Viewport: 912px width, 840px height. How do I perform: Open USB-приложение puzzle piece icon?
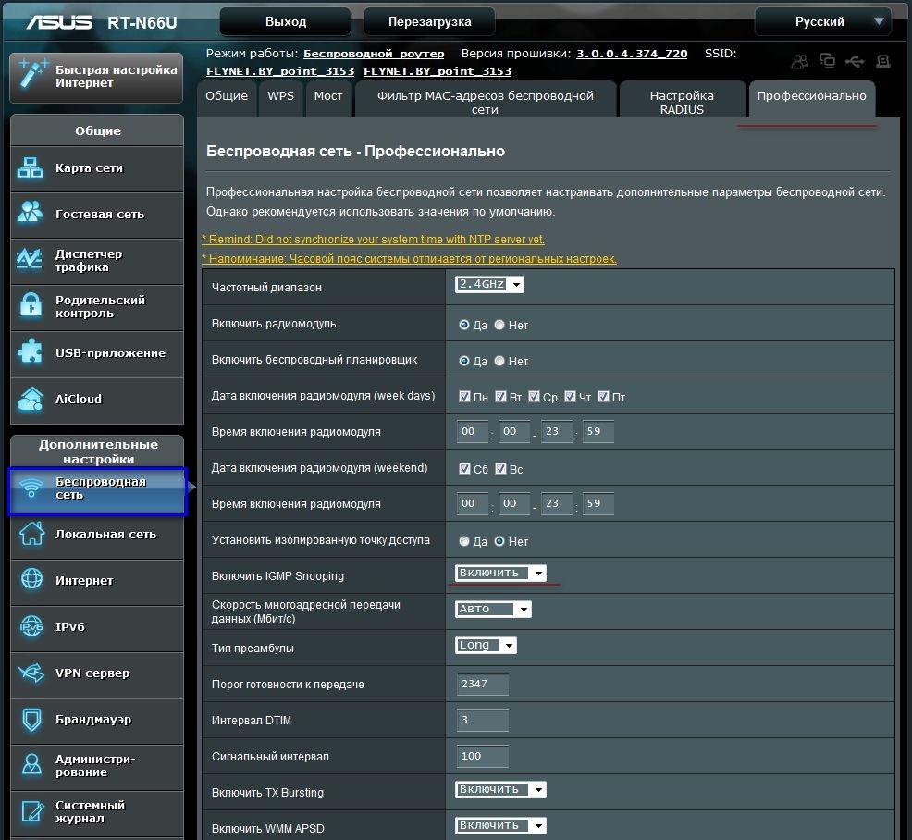pyautogui.click(x=30, y=352)
